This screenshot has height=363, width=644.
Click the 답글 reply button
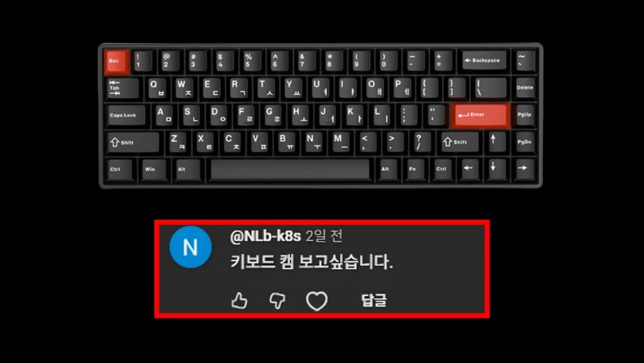(374, 300)
